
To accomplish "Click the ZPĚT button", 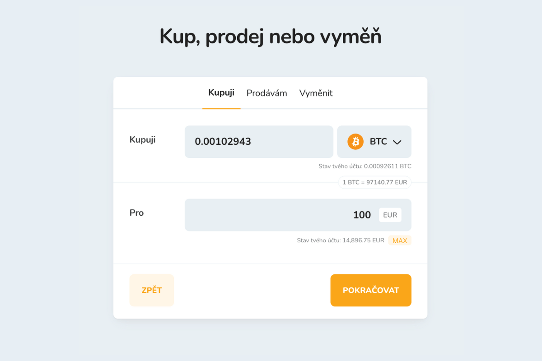I will point(151,290).
